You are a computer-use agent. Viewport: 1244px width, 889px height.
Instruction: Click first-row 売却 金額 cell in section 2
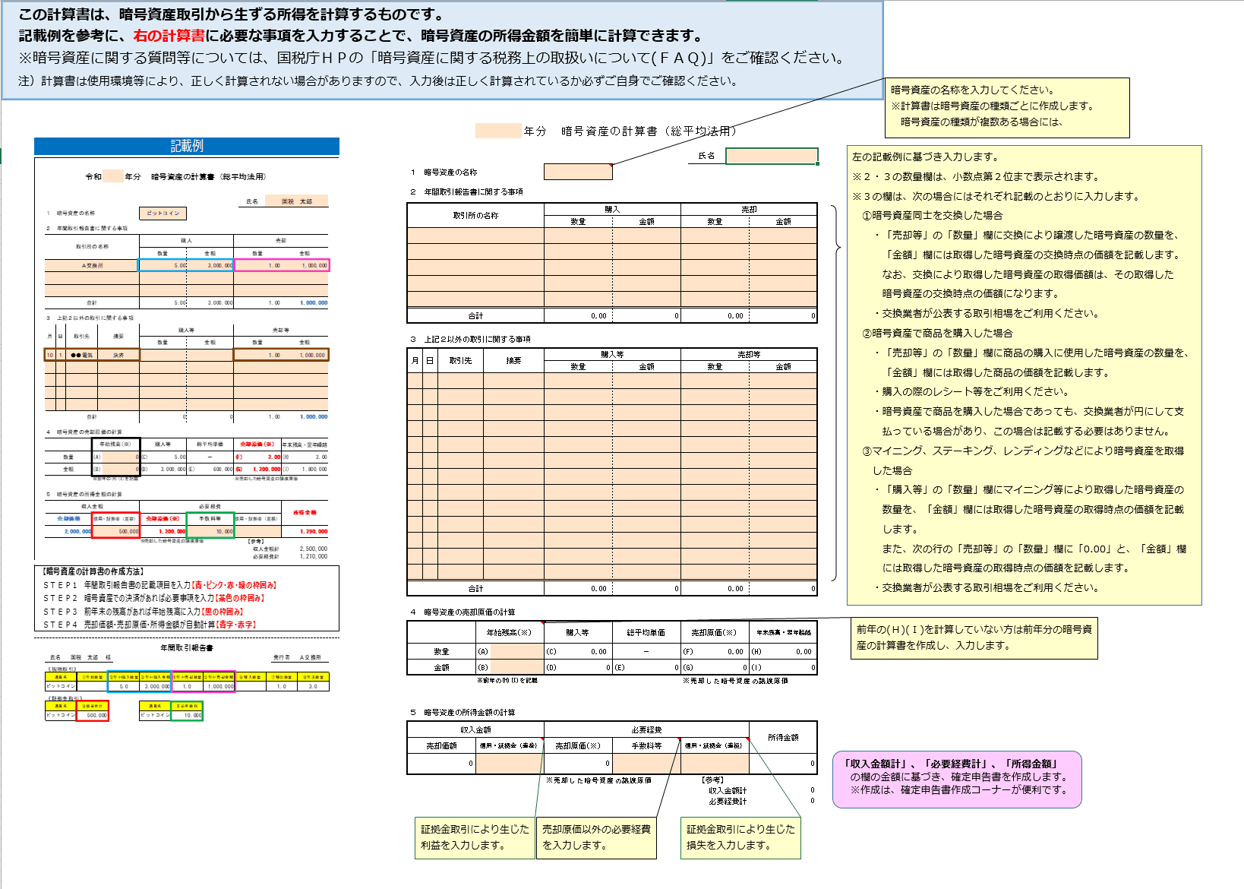click(783, 236)
